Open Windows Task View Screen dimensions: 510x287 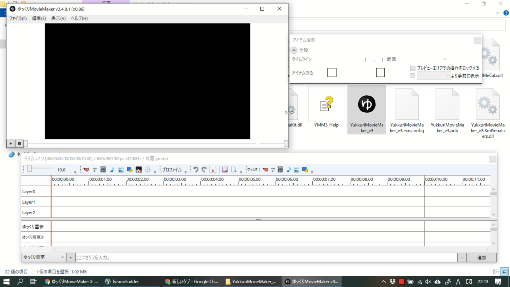[x=33, y=282]
